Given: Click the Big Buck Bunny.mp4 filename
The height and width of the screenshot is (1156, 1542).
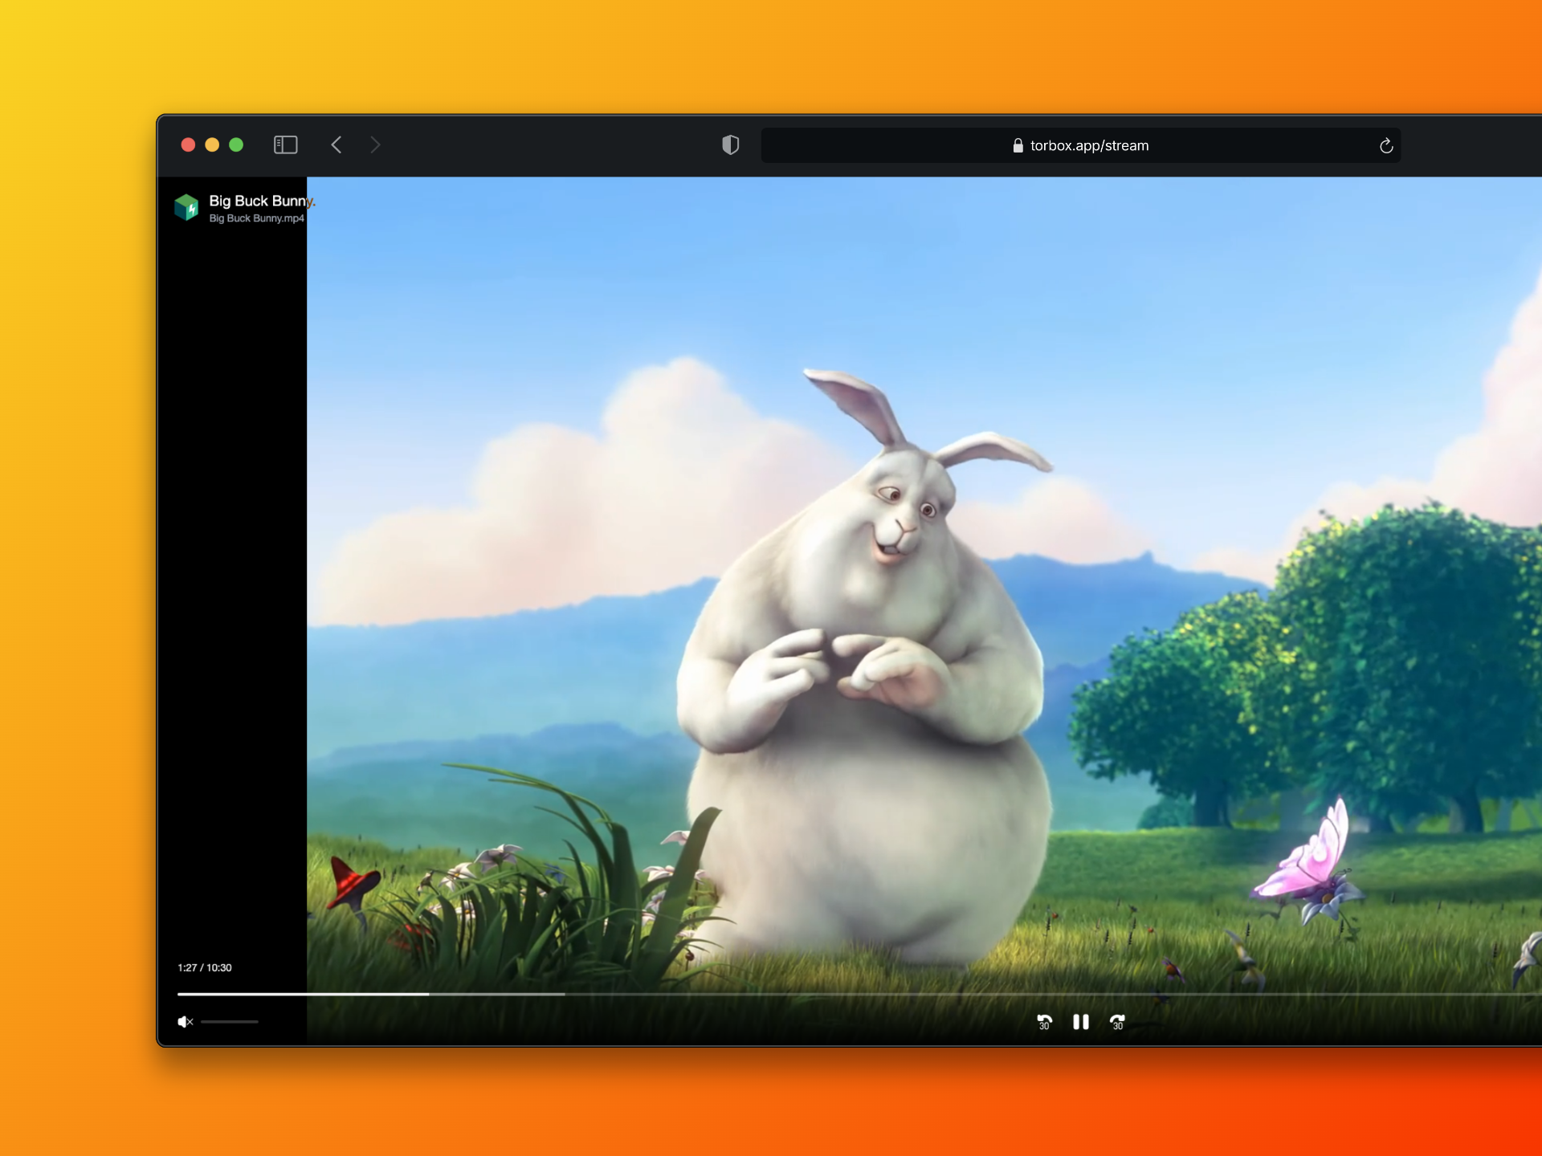Looking at the screenshot, I should [256, 218].
